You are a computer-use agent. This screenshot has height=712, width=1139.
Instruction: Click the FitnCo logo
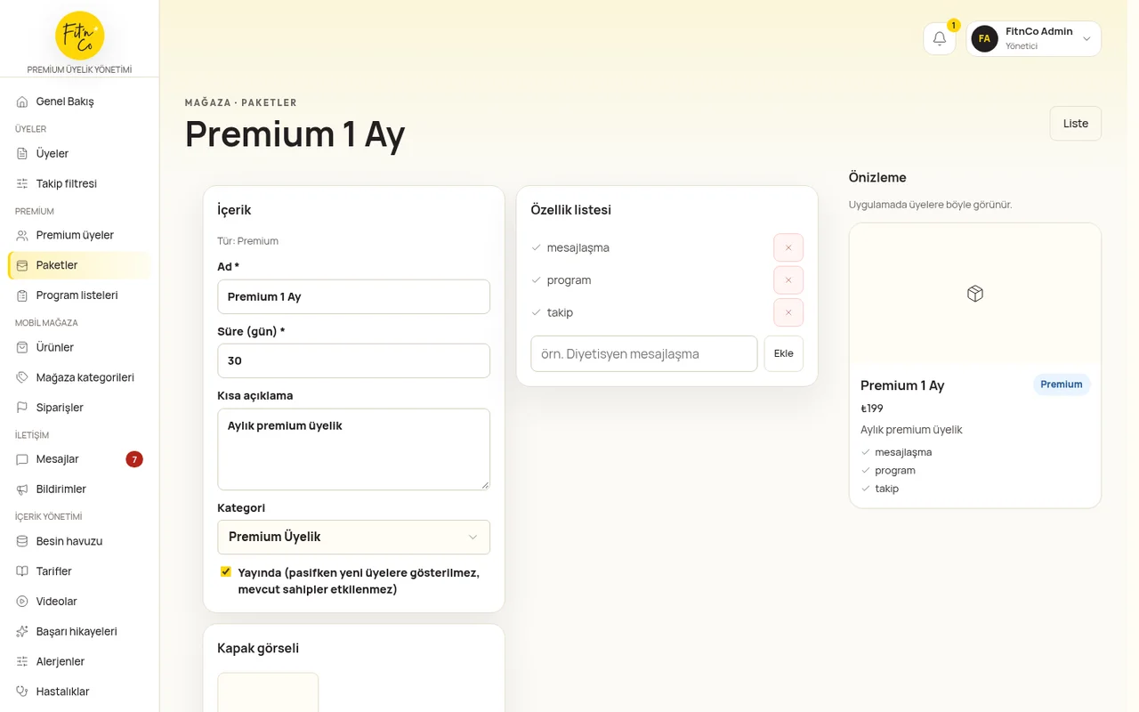(x=80, y=36)
